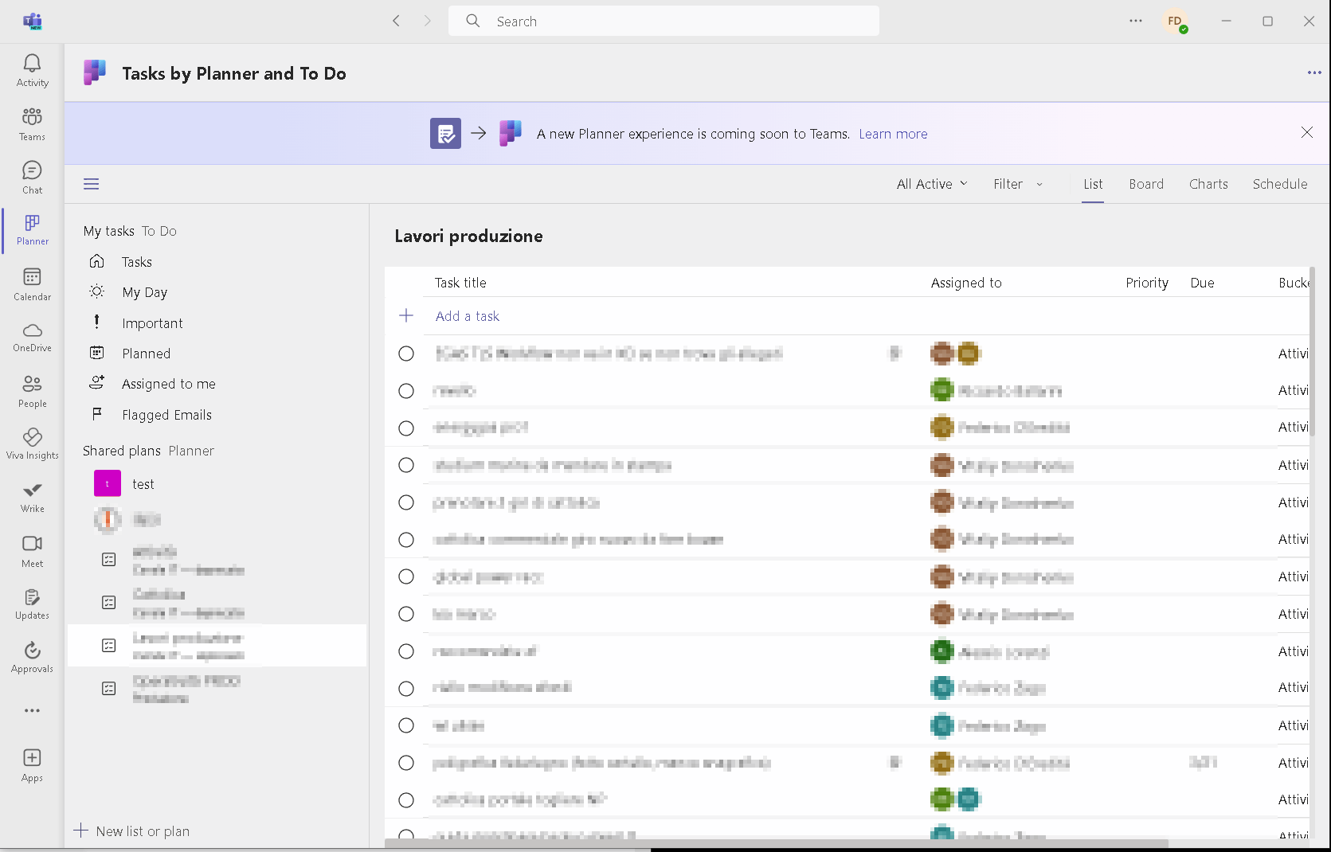
Task: Open Teams in the left rail
Action: tap(32, 124)
